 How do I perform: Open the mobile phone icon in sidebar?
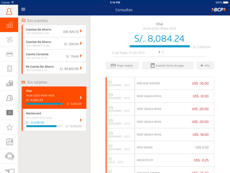point(10,69)
